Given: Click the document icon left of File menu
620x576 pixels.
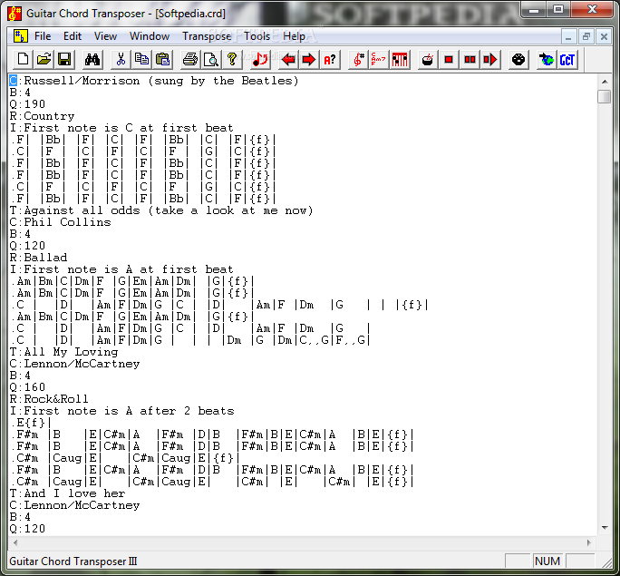Looking at the screenshot, I should coord(20,36).
